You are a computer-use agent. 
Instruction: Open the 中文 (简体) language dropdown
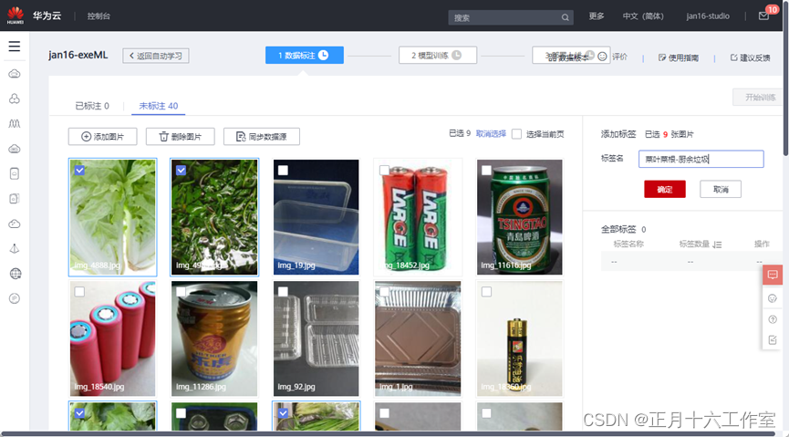[643, 16]
